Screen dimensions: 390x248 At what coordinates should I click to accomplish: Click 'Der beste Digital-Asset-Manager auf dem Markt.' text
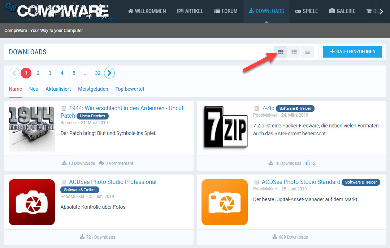point(306,200)
